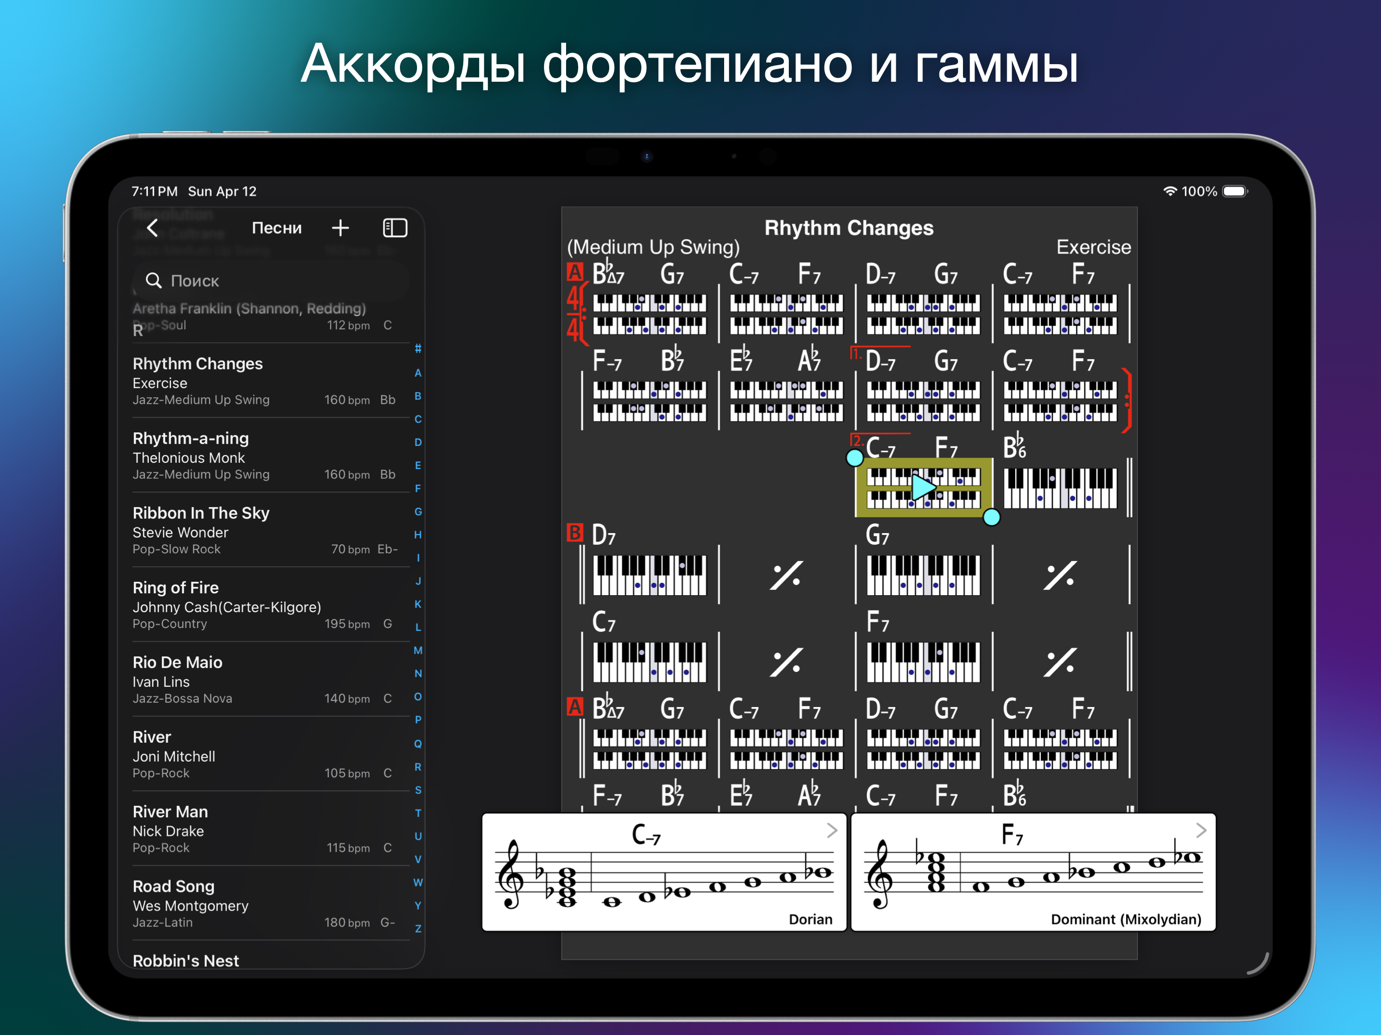Open Road Song by Wes Montgomery
This screenshot has width=1381, height=1035.
[x=262, y=903]
